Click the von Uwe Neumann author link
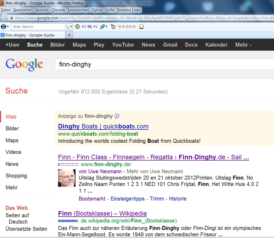The width and height of the screenshot is (274, 249). 100,171
